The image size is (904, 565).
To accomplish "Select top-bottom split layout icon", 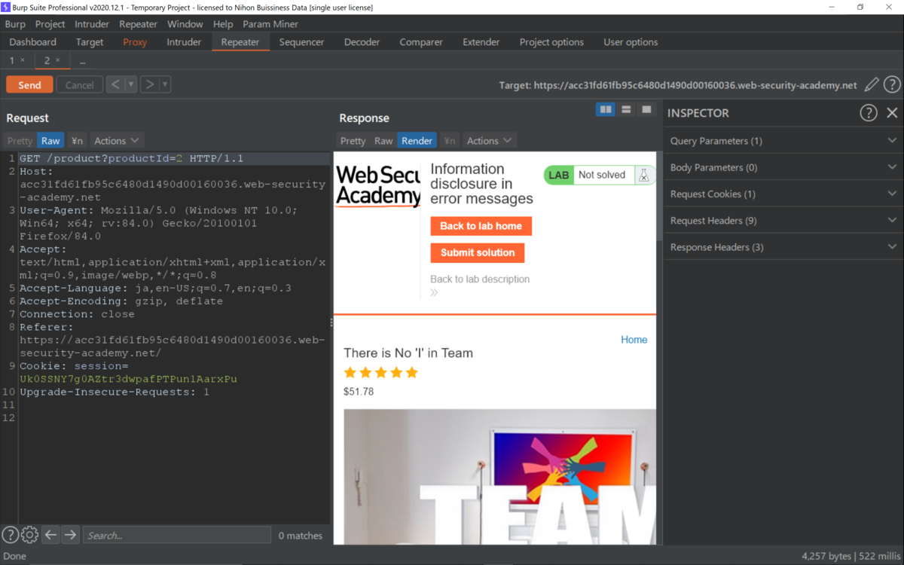I will [626, 110].
